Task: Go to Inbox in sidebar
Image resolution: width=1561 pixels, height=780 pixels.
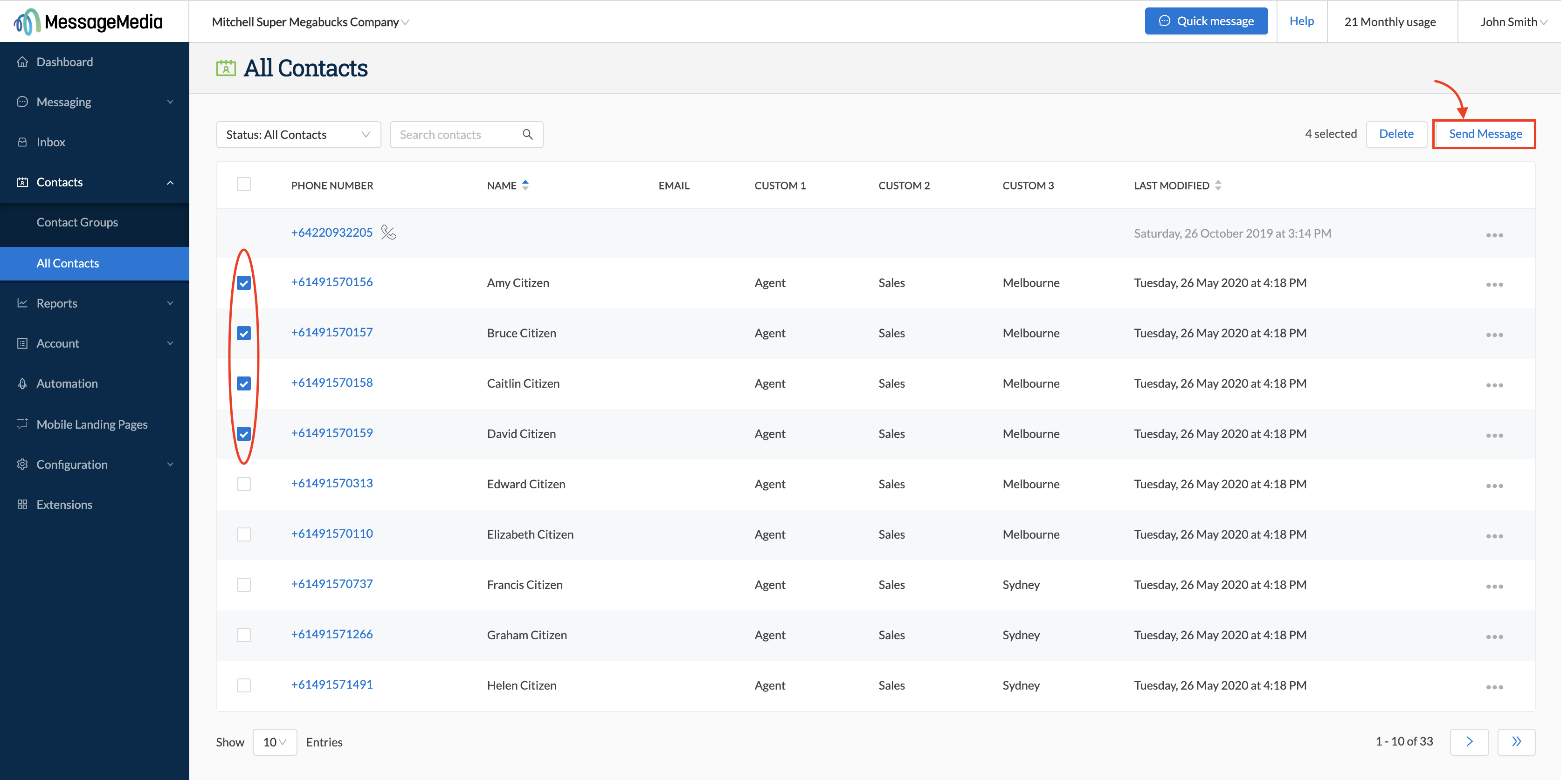Action: (51, 142)
